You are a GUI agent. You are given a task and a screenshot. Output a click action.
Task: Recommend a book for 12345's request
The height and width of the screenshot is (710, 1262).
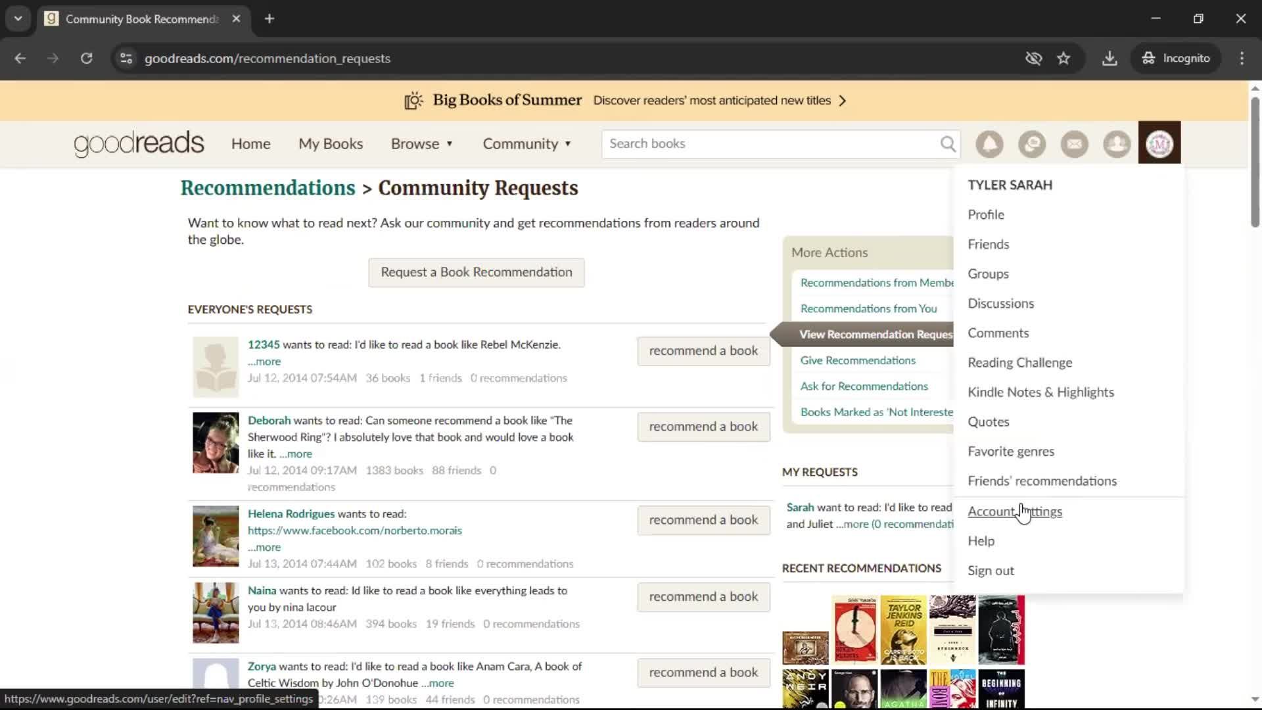click(703, 351)
